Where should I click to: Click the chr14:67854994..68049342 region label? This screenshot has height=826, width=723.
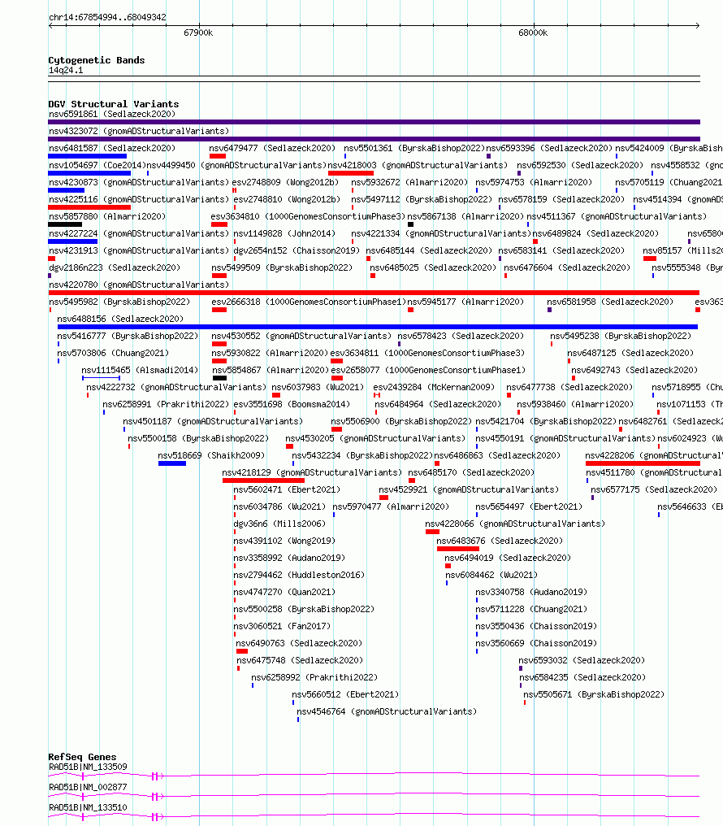point(107,17)
